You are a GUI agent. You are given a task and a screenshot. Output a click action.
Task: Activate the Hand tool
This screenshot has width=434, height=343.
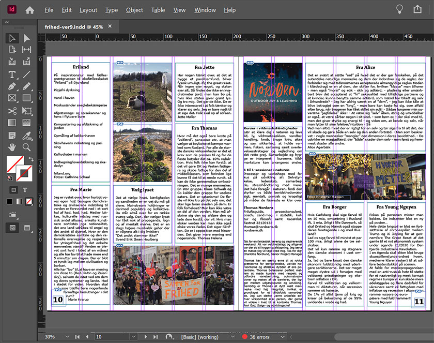coord(12,147)
